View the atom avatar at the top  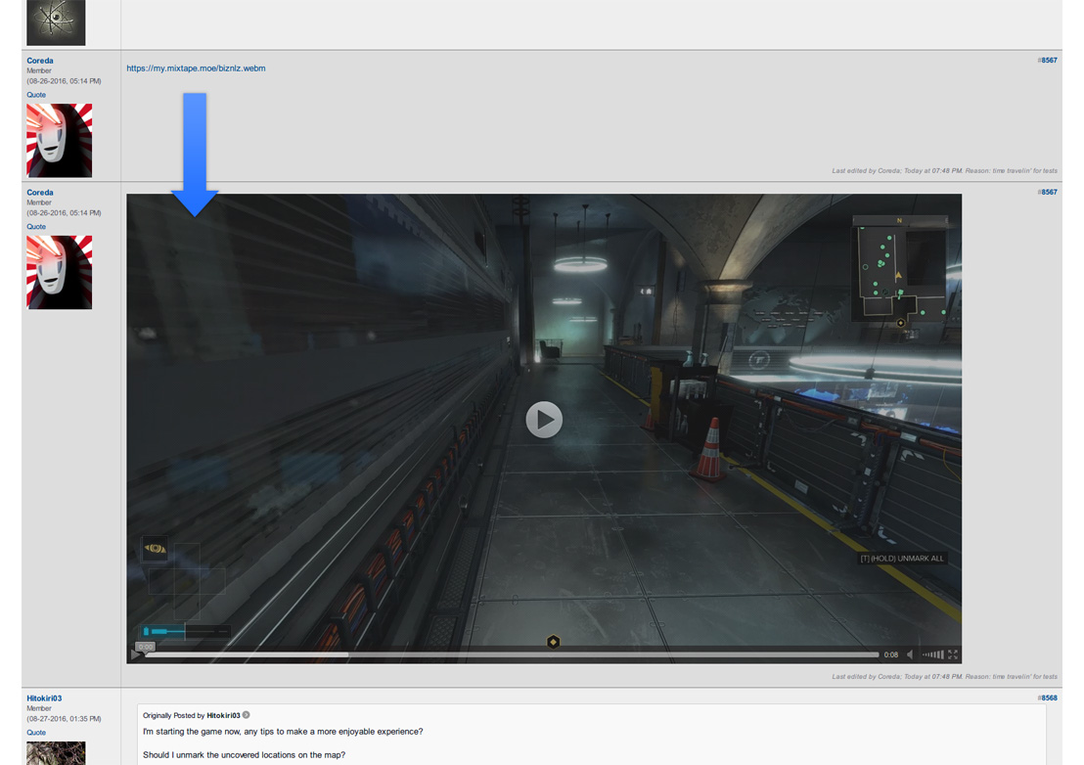click(56, 22)
